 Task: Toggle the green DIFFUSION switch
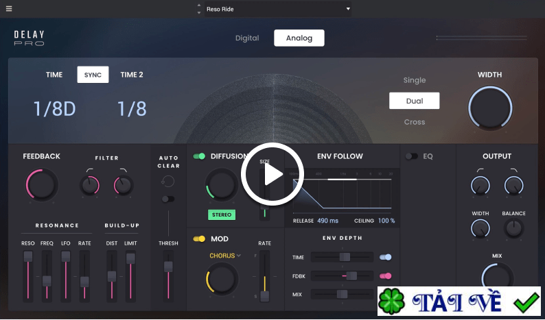[x=199, y=156]
